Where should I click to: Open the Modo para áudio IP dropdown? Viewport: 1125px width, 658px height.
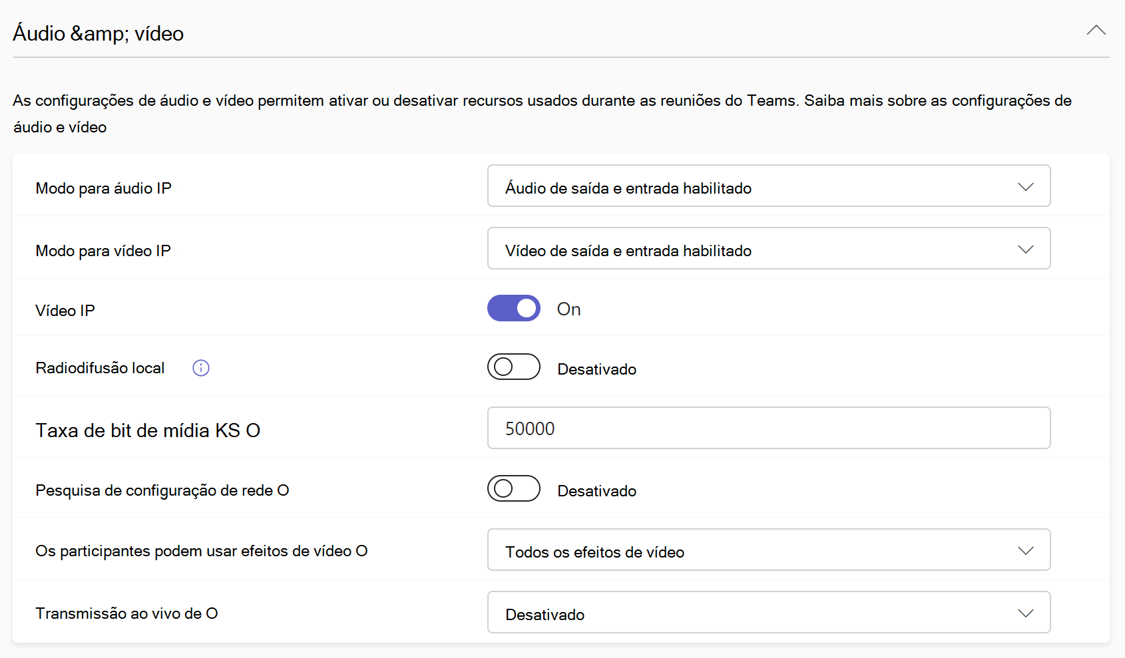coord(769,186)
